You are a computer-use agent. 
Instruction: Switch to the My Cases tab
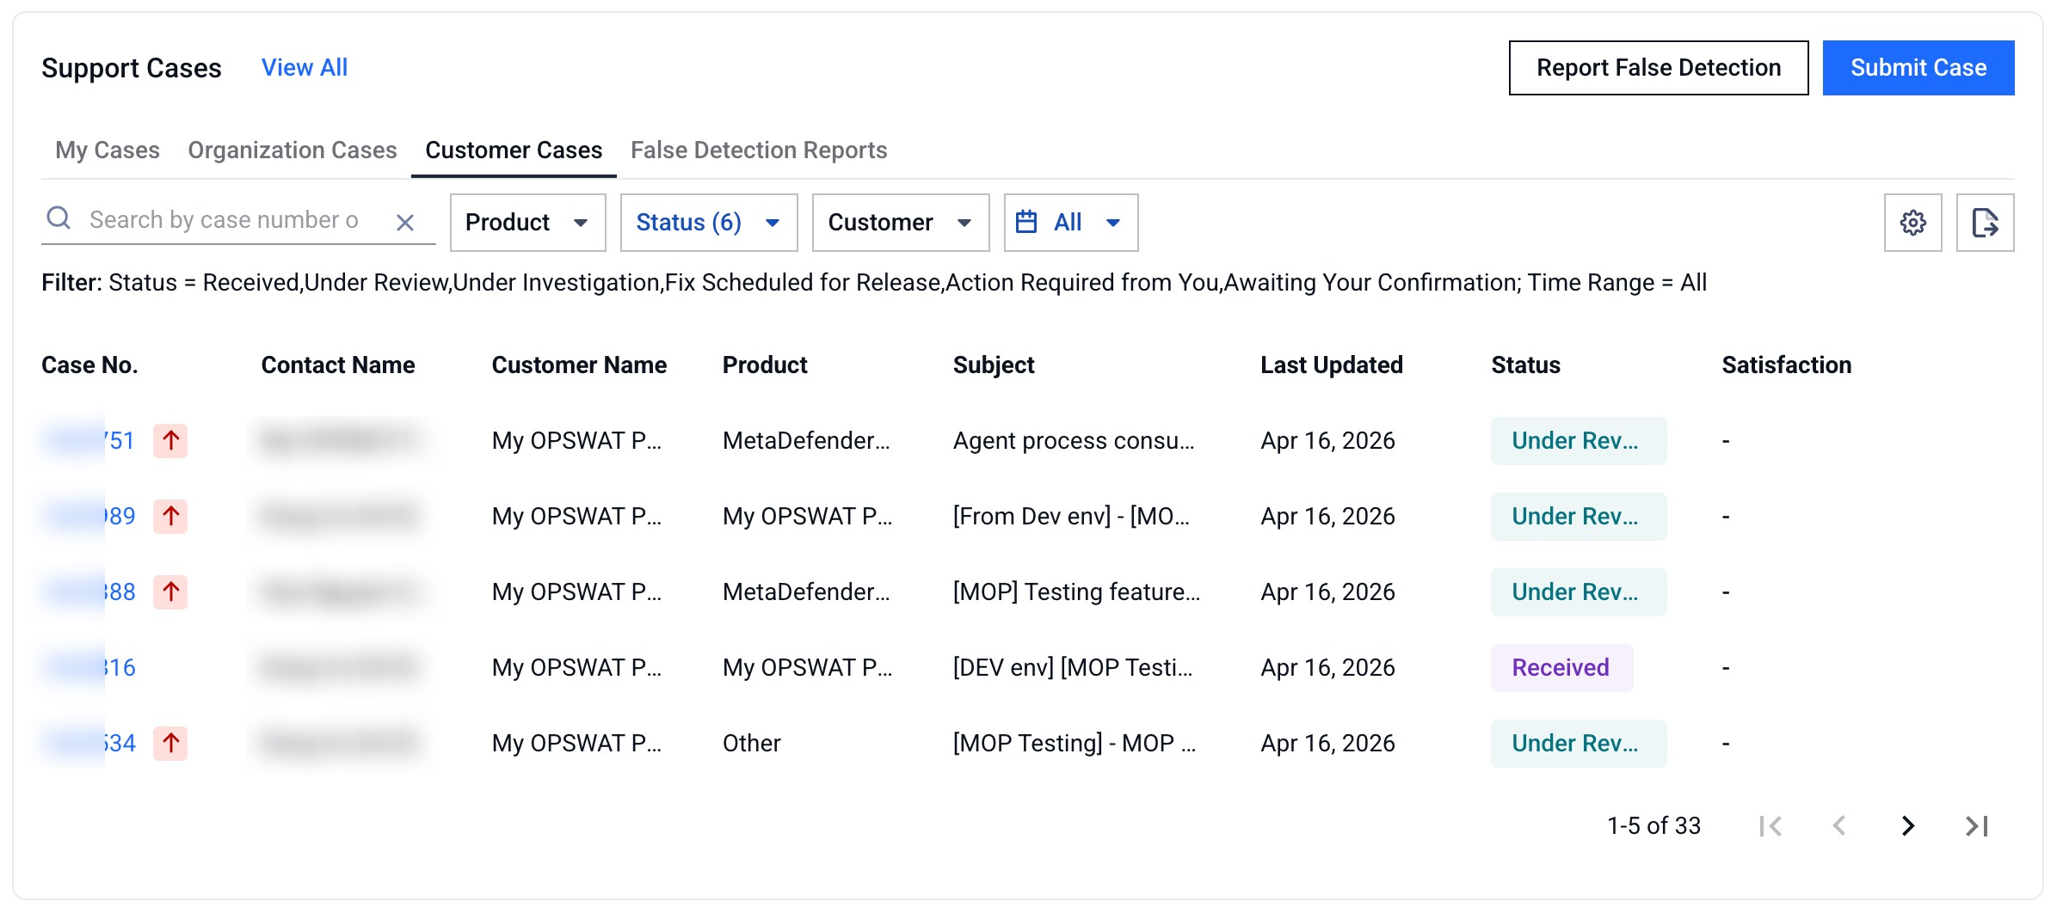[108, 150]
